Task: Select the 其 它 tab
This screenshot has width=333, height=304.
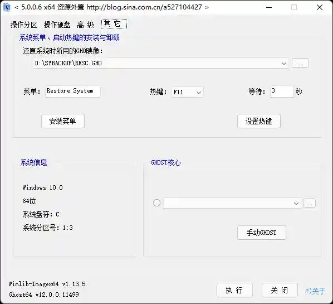Action: tap(114, 24)
